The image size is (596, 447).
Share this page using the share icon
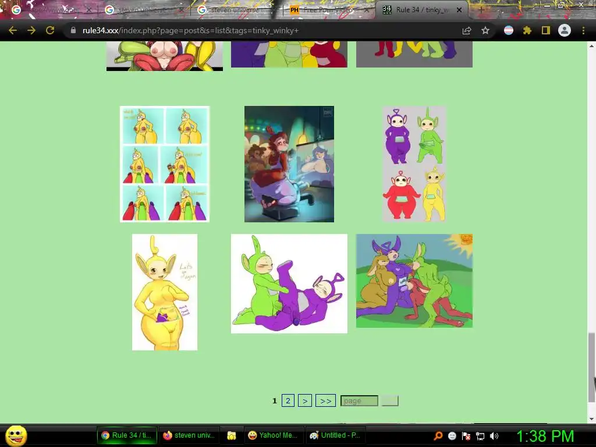pyautogui.click(x=467, y=30)
